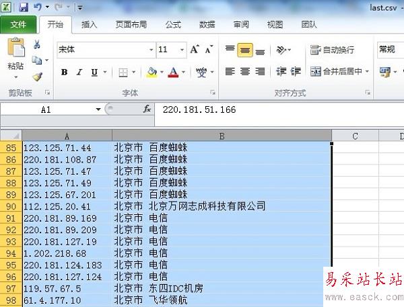Screen dimensions: 404x307
Task: Set top vertical alignment
Action: [x=230, y=50]
